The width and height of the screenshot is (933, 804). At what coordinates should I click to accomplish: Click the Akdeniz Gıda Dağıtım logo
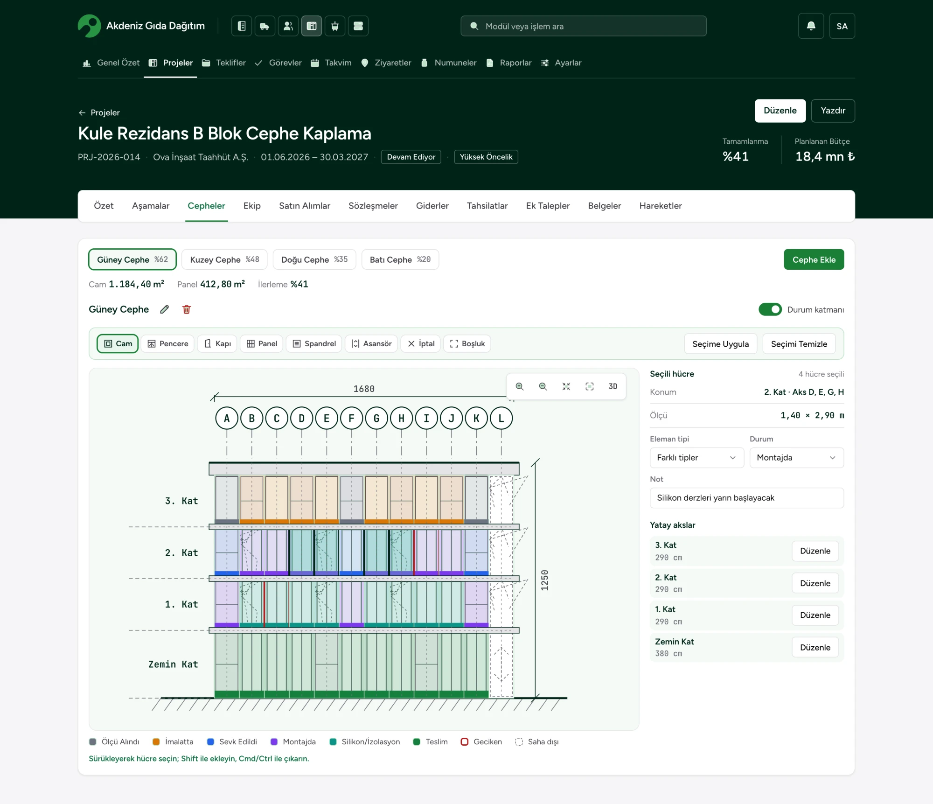[x=89, y=26]
